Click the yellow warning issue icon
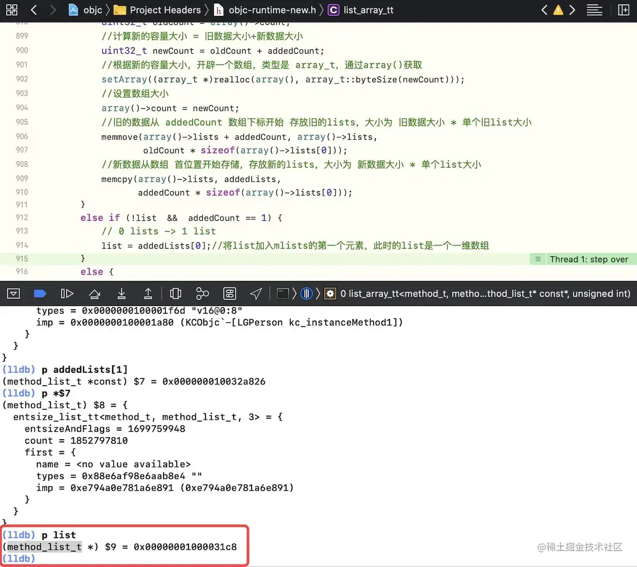637x567 pixels. click(x=558, y=10)
